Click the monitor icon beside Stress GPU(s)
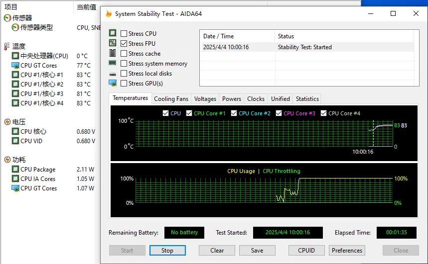The image size is (428, 264). coord(113,83)
